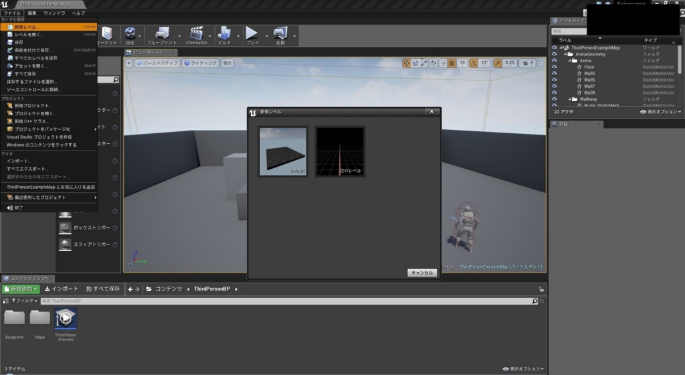Toggle visibility of Walkway folder
Screen dimensions: 685x375
point(555,99)
